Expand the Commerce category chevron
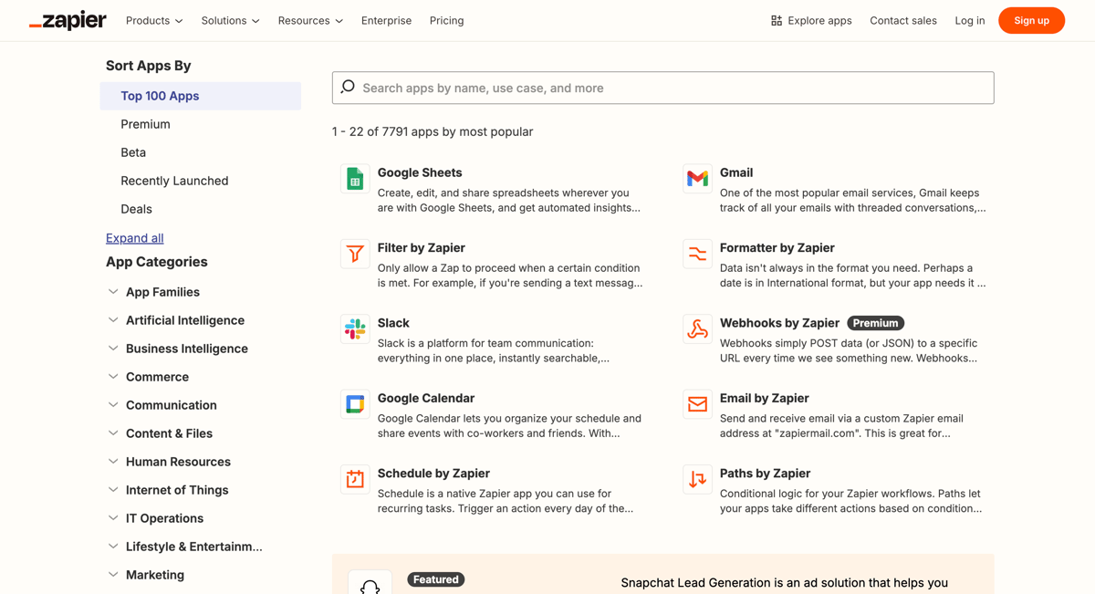This screenshot has width=1095, height=594. pyautogui.click(x=113, y=377)
